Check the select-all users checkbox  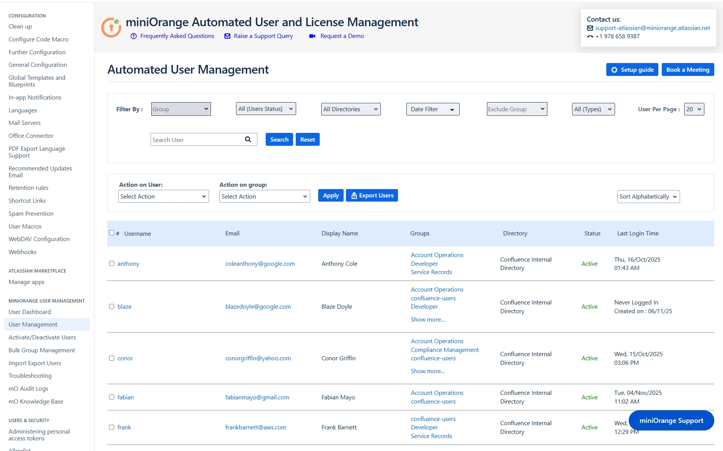[x=111, y=232]
